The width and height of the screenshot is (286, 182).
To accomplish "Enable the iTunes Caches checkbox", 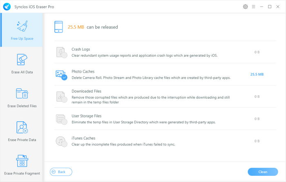I will coord(65,144).
